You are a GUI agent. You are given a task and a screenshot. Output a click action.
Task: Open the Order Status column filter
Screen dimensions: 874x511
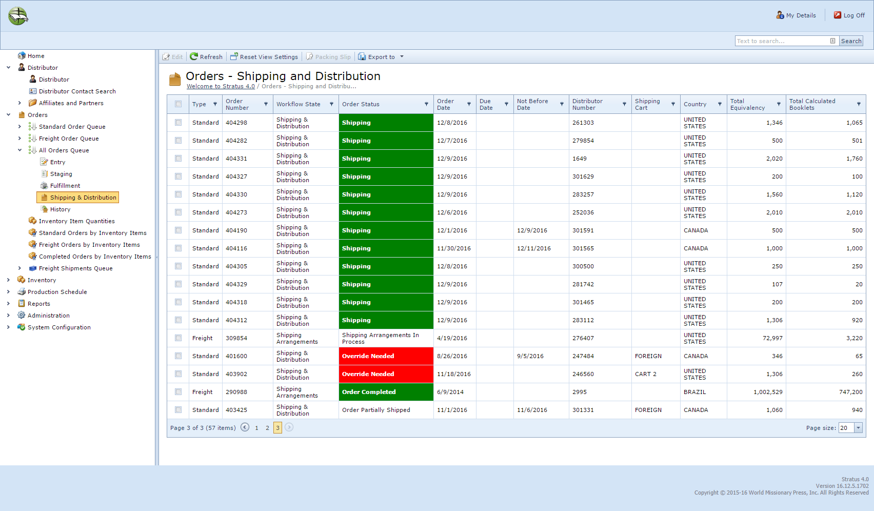coord(426,104)
